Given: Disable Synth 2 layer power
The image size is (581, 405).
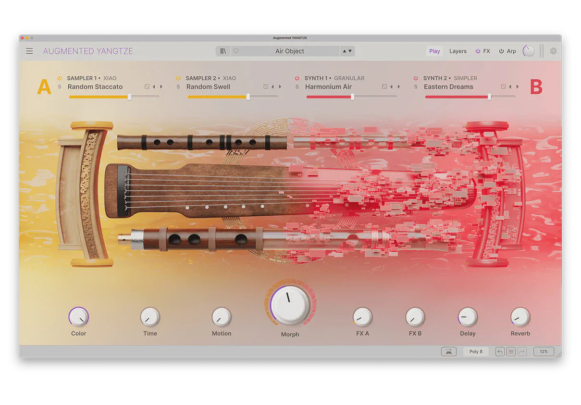Looking at the screenshot, I should (416, 78).
